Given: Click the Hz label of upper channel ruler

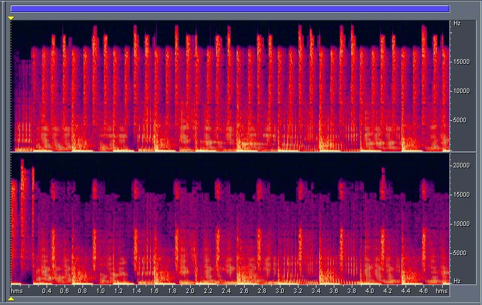Looking at the screenshot, I should pyautogui.click(x=457, y=23).
